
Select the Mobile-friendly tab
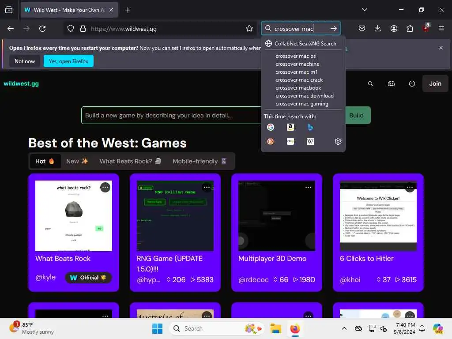coord(200,161)
